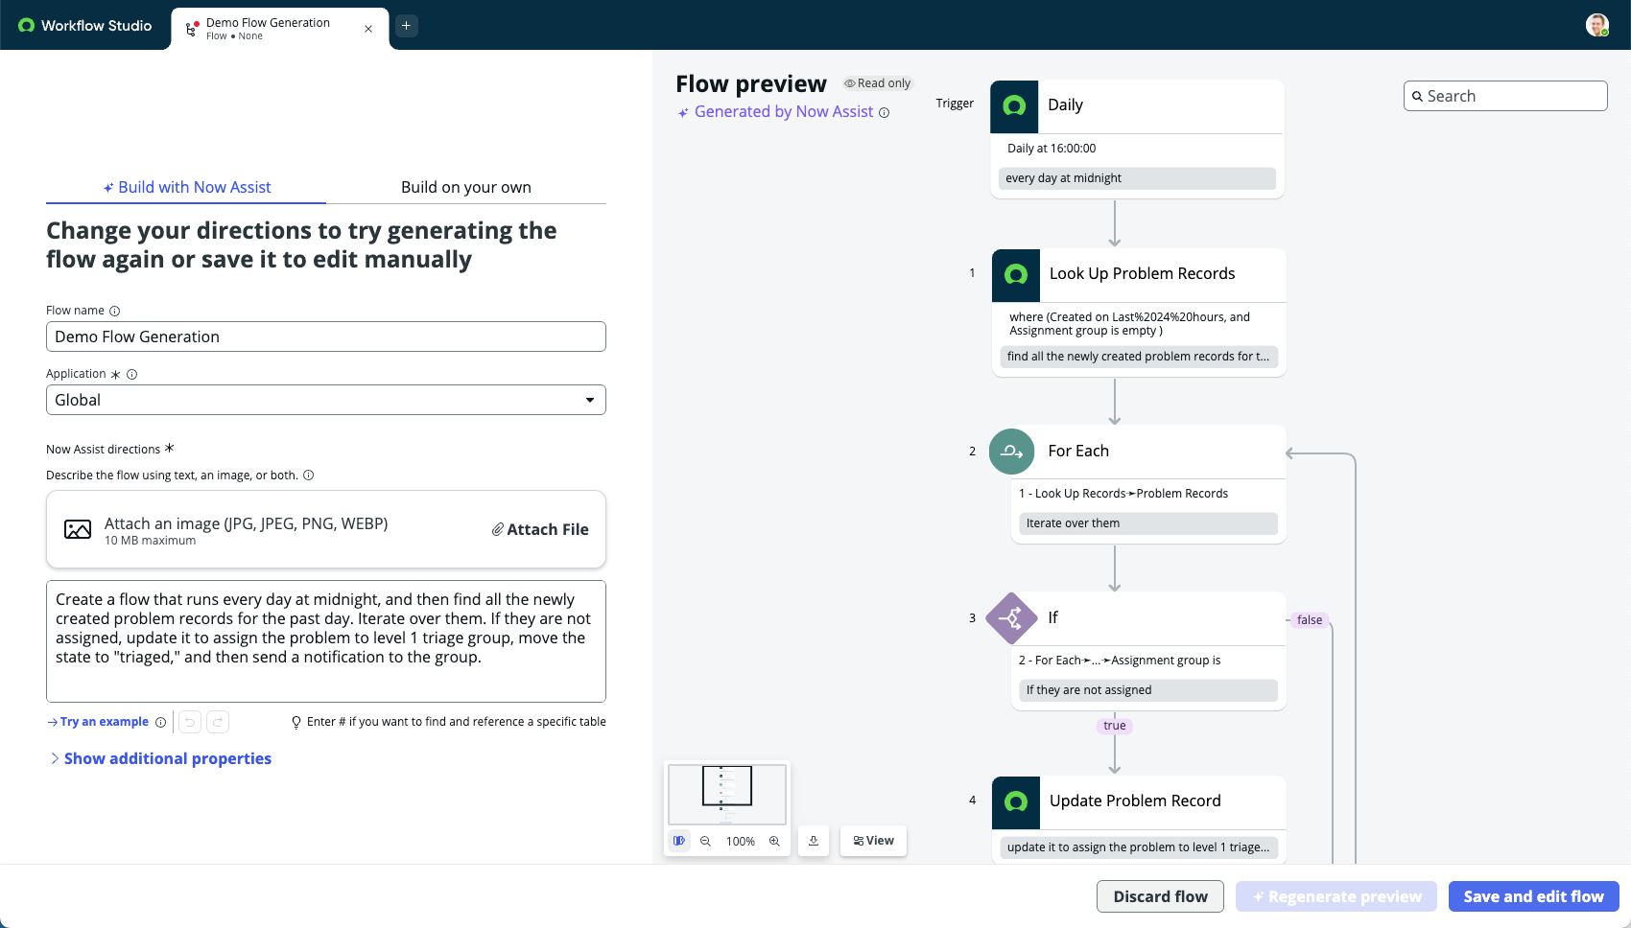Switch to Build with Now Assist tab
Viewport: 1631px width, 928px height.
click(x=186, y=187)
